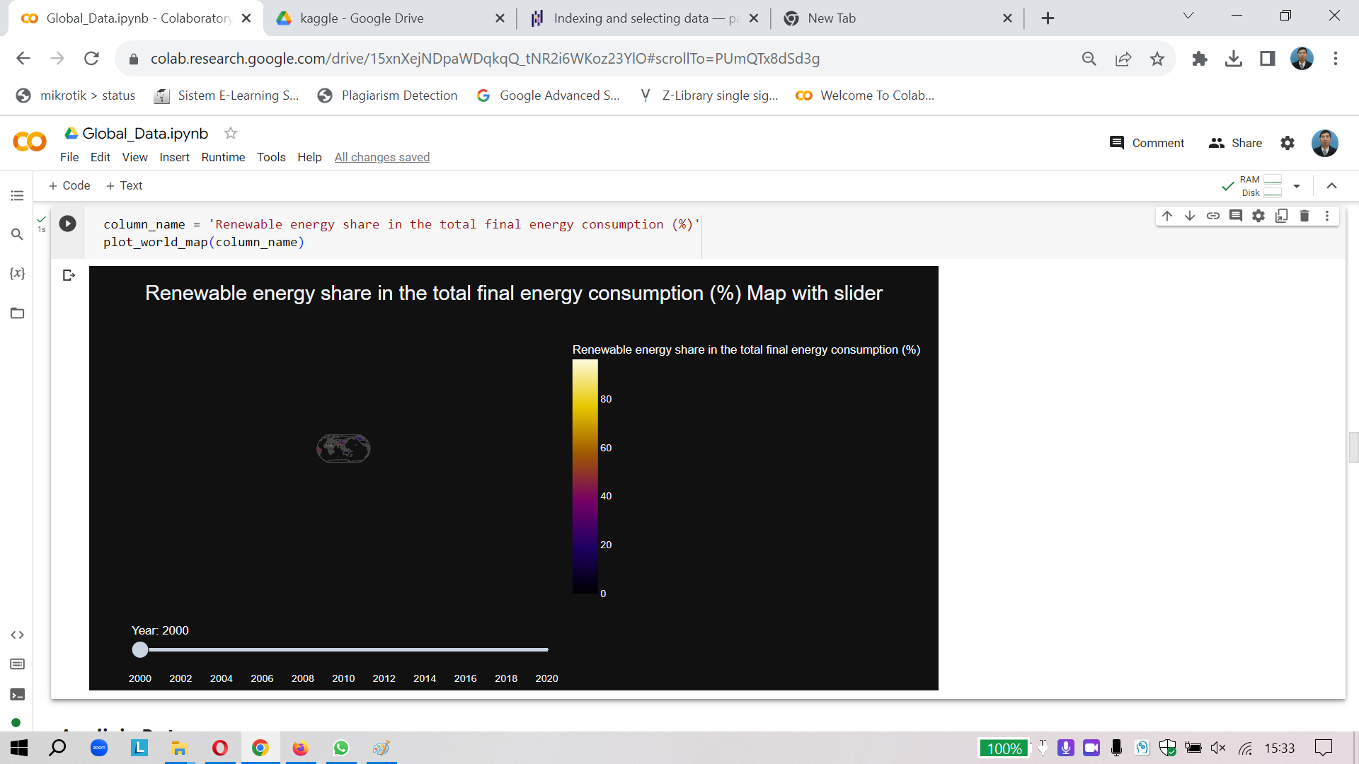This screenshot has height=764, width=1359.
Task: Collapse the header with chevron up
Action: (x=1331, y=186)
